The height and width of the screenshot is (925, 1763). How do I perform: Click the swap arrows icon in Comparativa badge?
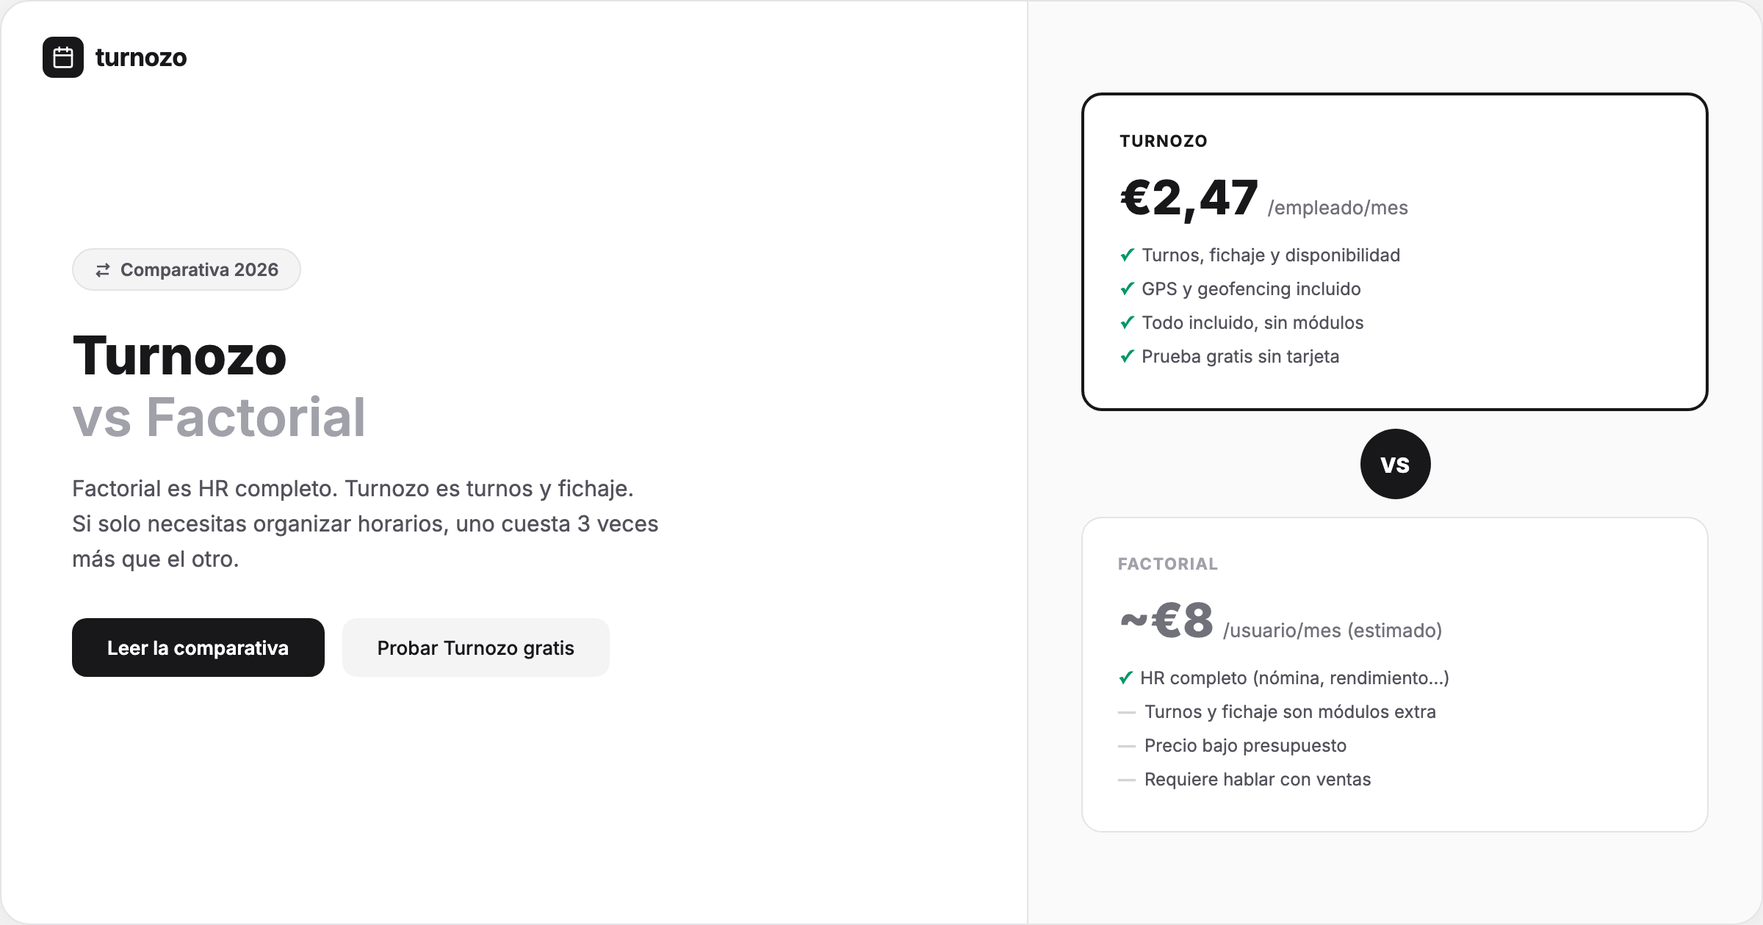pyautogui.click(x=102, y=269)
